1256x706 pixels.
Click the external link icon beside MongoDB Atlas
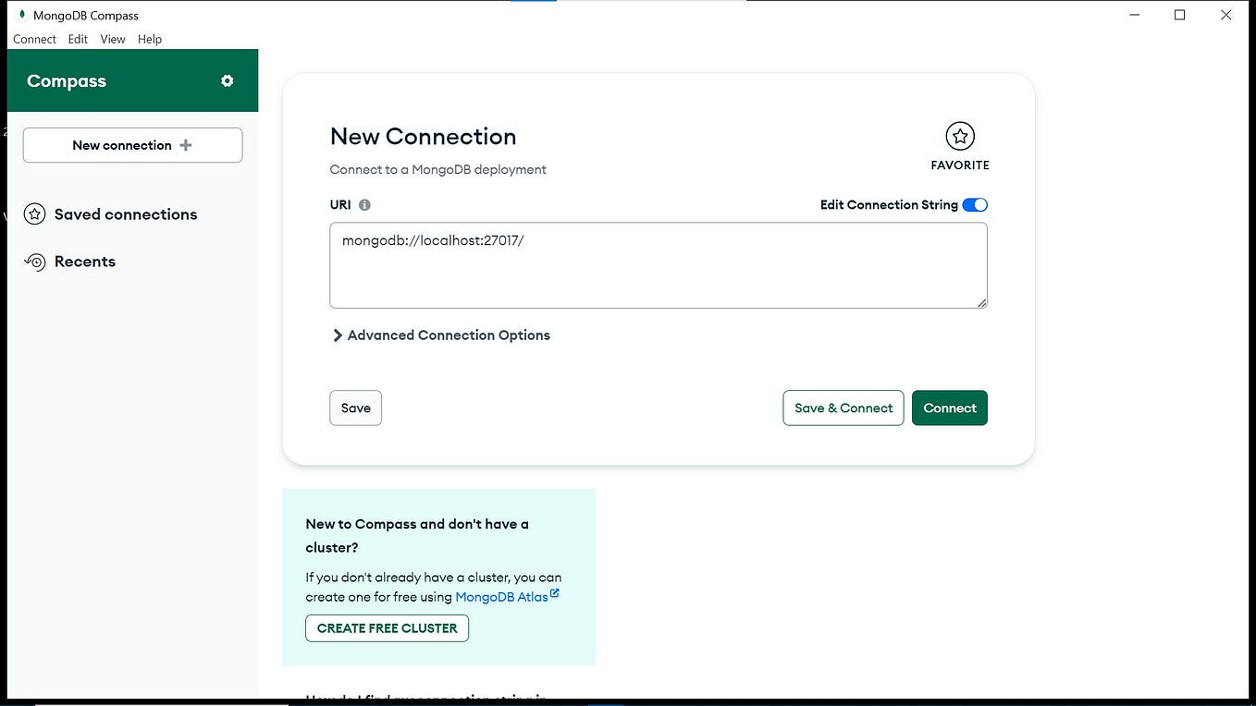[555, 591]
